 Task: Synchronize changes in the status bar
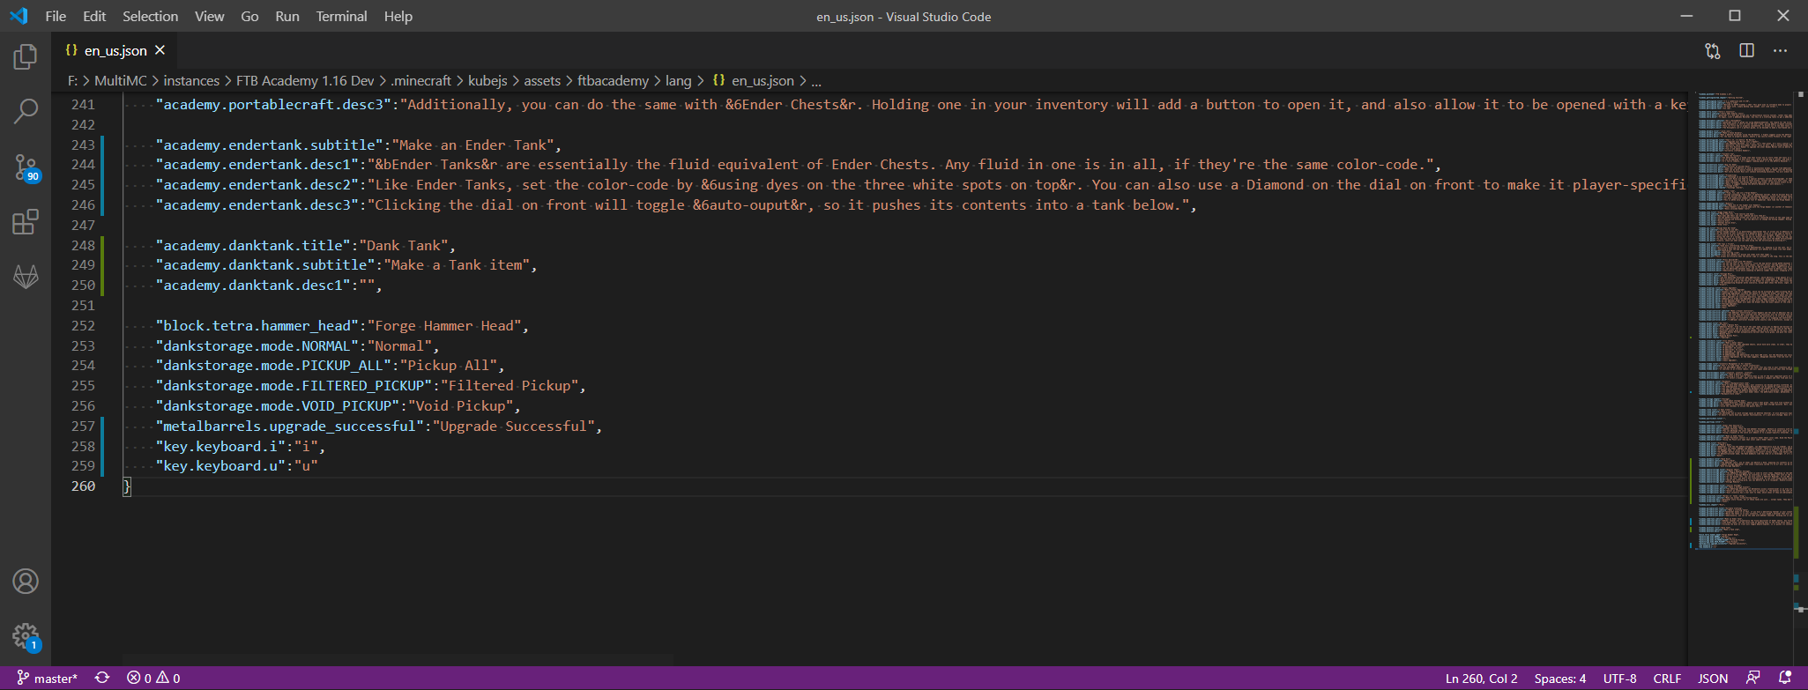102,678
